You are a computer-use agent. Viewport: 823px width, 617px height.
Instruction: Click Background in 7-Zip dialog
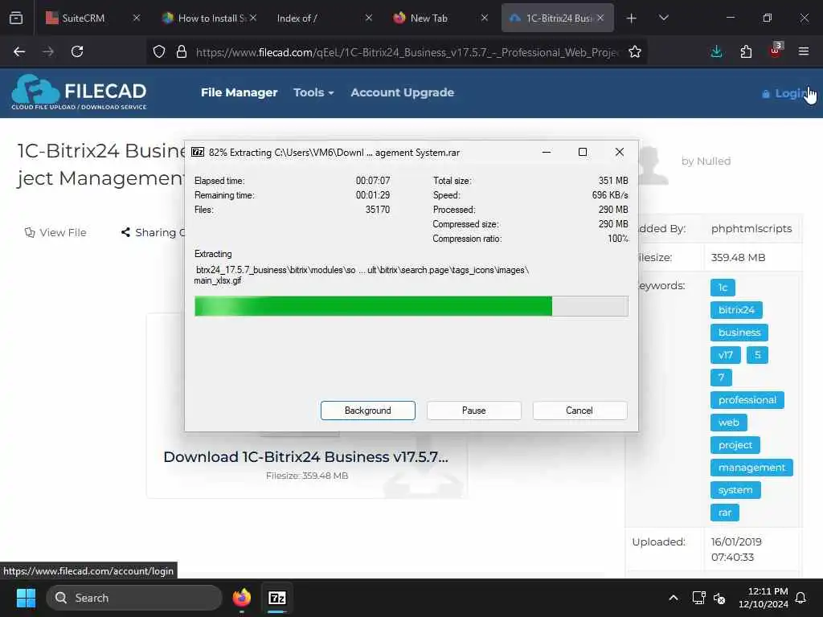point(368,411)
